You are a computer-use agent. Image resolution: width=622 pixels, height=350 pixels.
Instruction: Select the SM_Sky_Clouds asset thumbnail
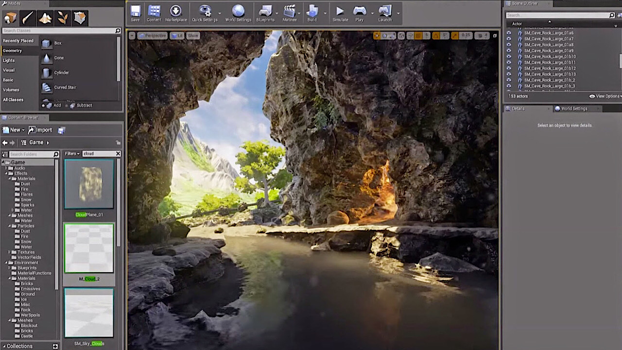tap(89, 313)
